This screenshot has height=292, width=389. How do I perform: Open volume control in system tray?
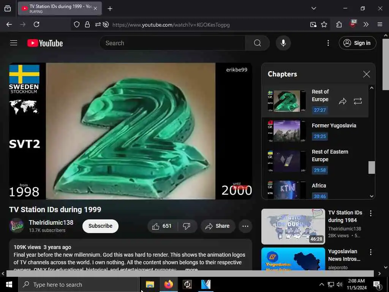[x=339, y=284]
